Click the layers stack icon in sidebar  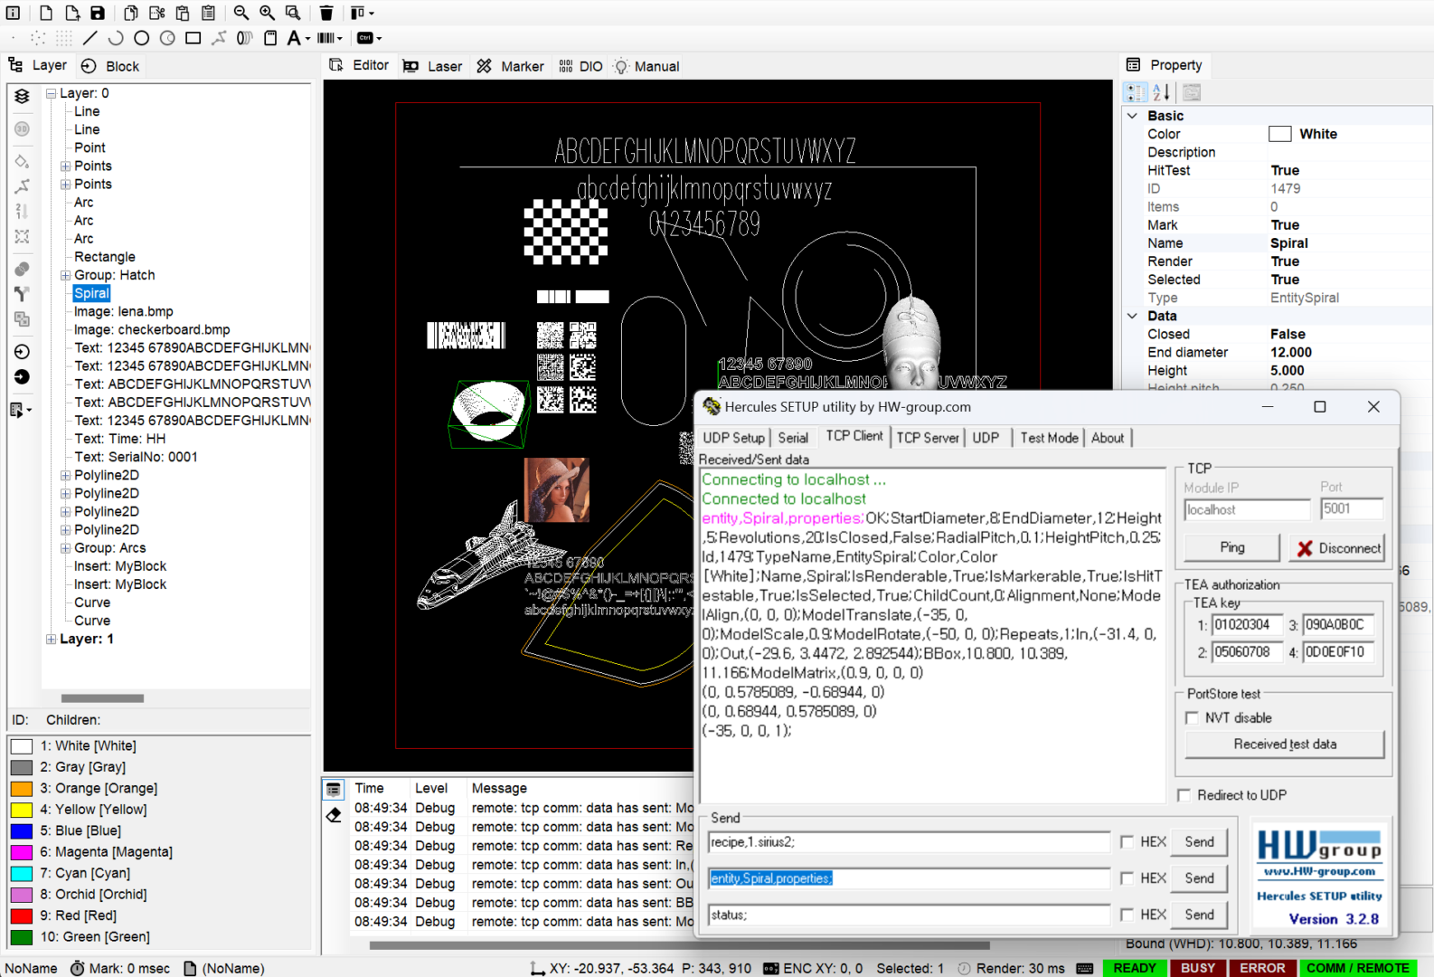tap(23, 96)
